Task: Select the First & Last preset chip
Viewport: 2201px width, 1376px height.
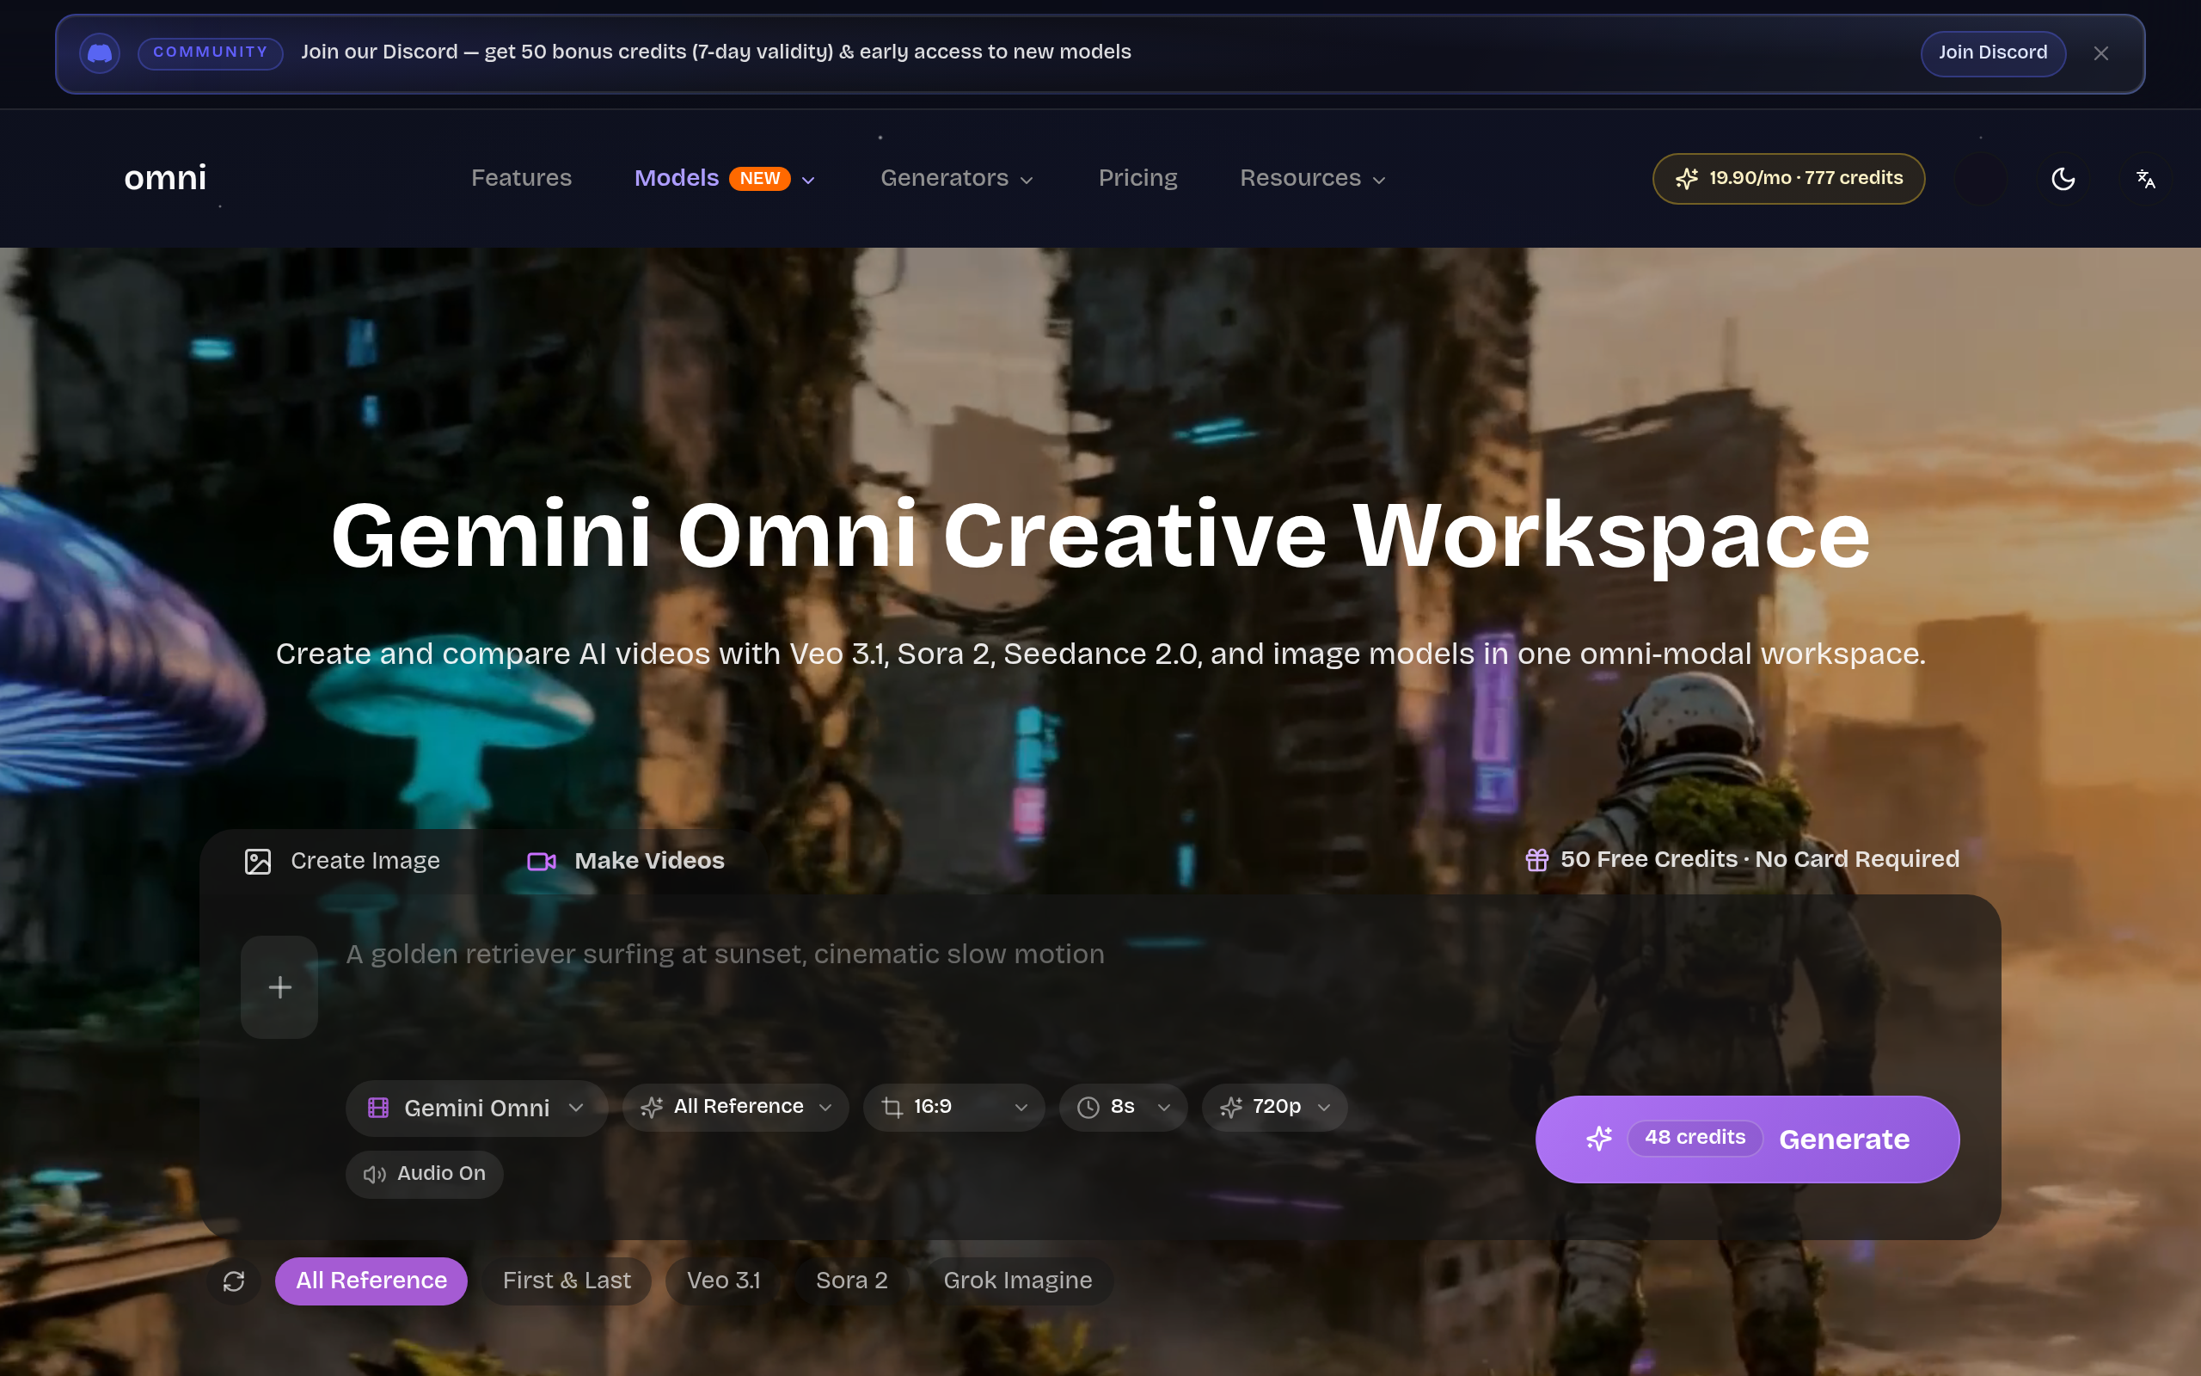Action: 567,1281
